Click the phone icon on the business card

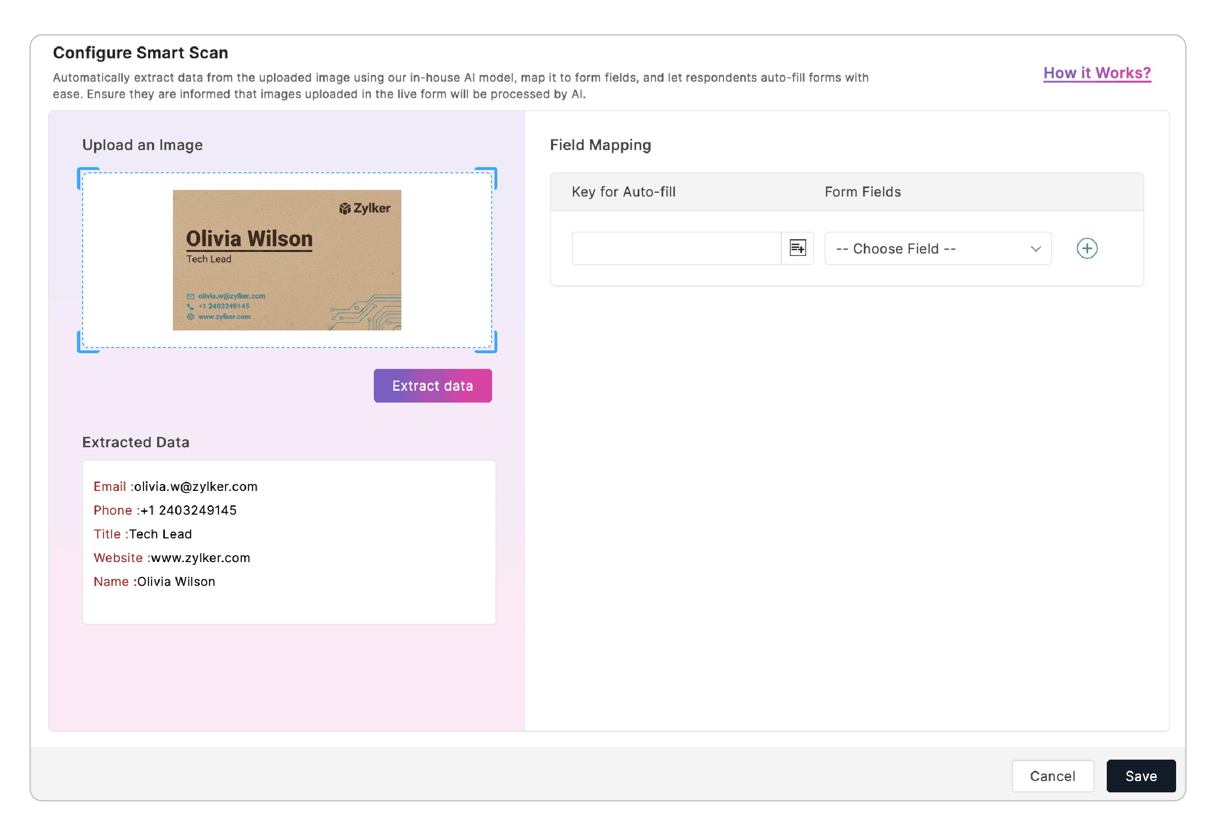tap(190, 306)
